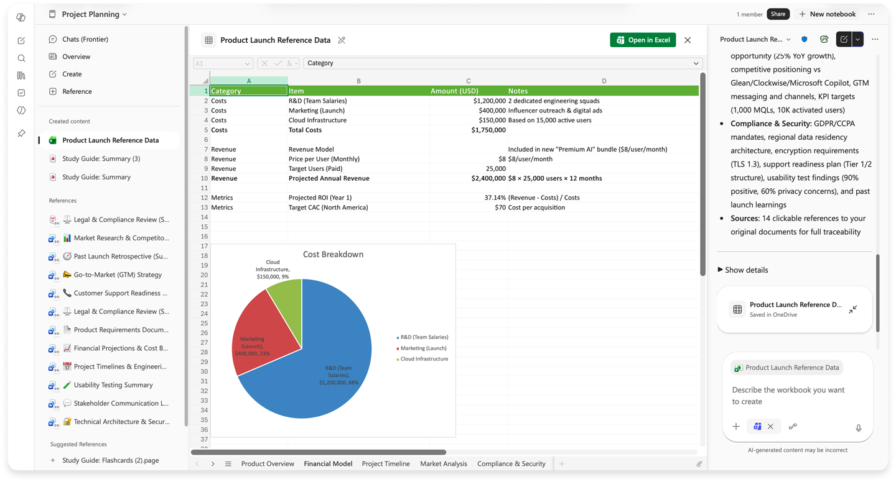Remove the blue agent chip in chat input

(770, 427)
